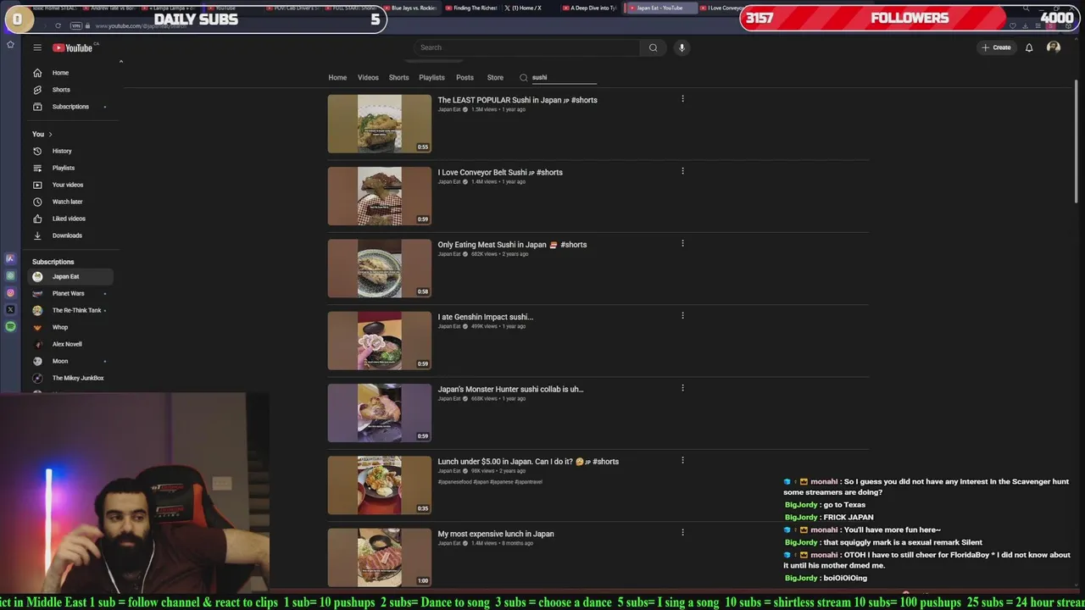Open My most expensive lunch thumbnail

click(x=380, y=557)
